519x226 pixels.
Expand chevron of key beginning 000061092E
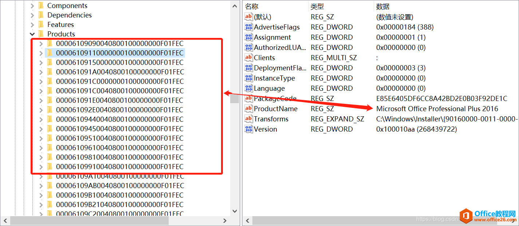41,110
